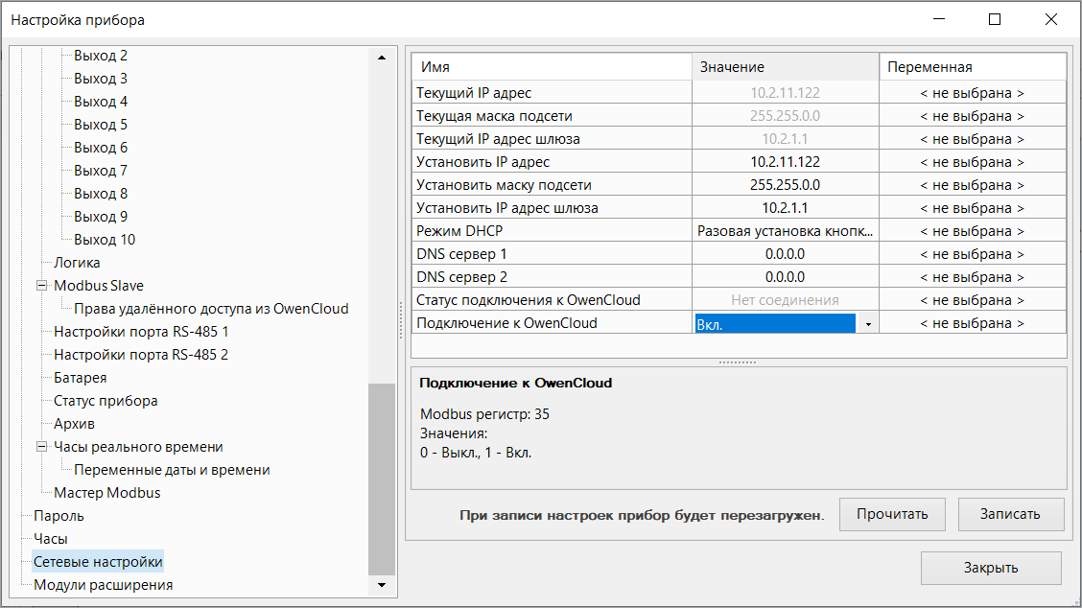Click the DNS сервер 1 value field

click(x=785, y=254)
